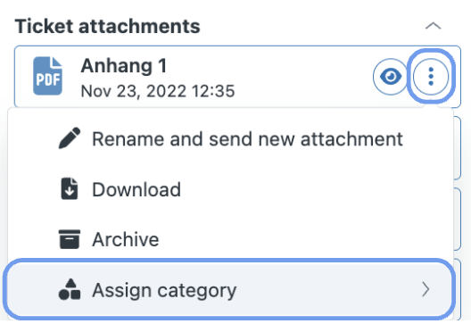
Task: Open the Assign category submenu
Action: point(229,290)
